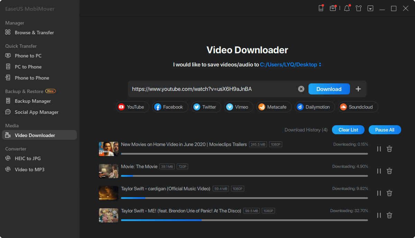Screen dimensions: 415x238
Task: Click the ME! download progress bar
Action: point(245,220)
